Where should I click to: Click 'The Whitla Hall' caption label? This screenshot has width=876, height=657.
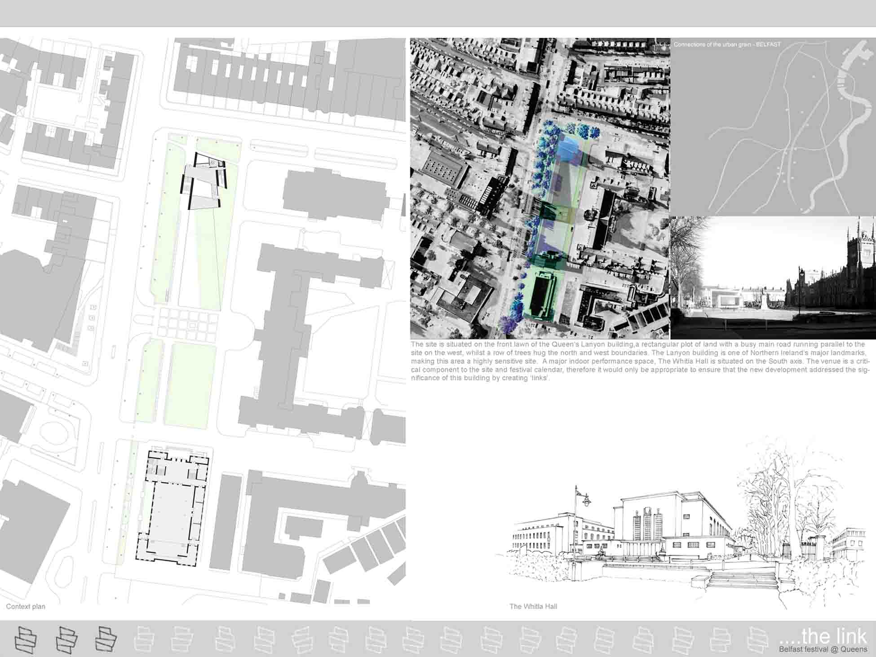pyautogui.click(x=533, y=606)
